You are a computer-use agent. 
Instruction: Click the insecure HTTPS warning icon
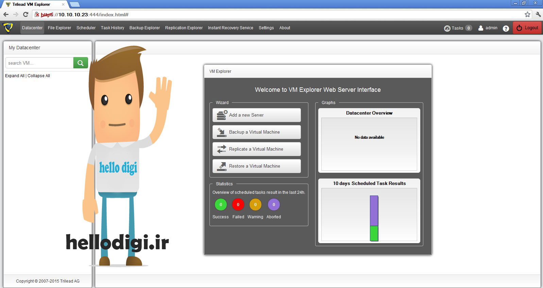(x=37, y=15)
